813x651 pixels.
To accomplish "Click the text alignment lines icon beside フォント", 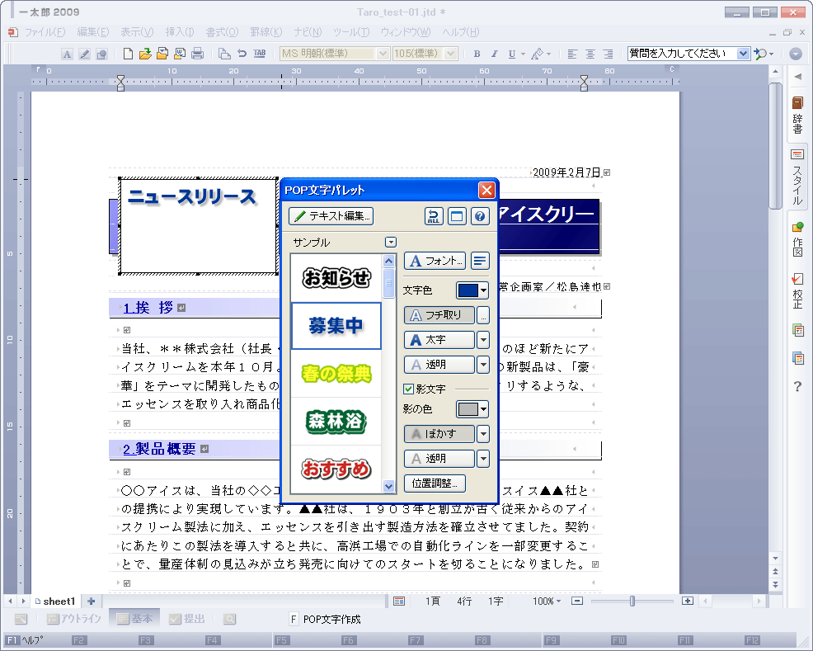I will (x=480, y=261).
